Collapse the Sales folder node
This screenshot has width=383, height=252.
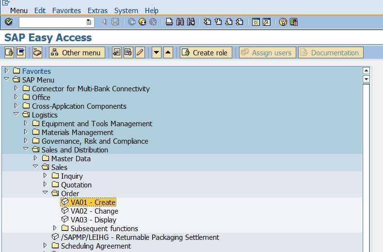pos(36,167)
